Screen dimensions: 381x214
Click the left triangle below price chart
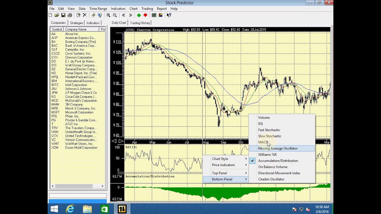coord(114,141)
